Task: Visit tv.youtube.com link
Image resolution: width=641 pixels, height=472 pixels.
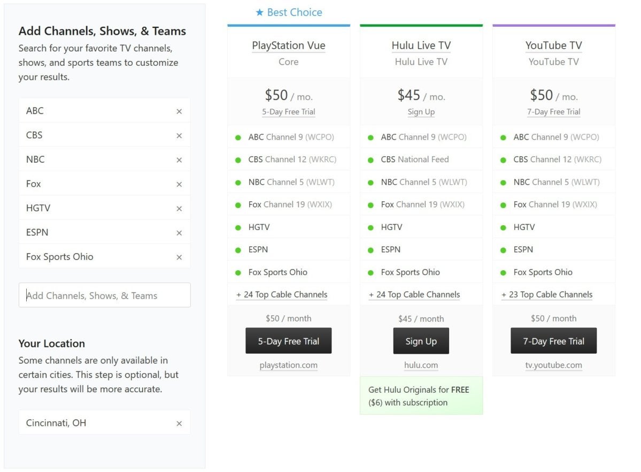Action: (x=553, y=365)
